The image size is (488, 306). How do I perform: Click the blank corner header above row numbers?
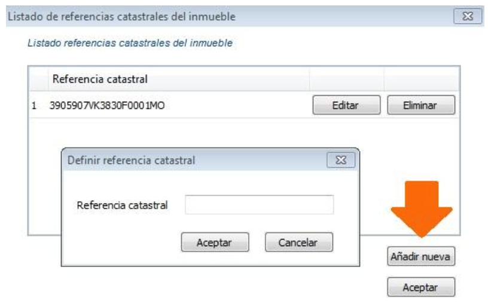[x=38, y=79]
